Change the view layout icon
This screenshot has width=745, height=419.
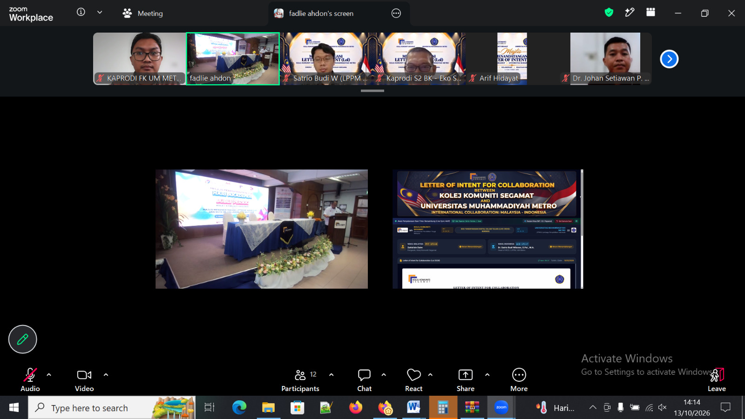tap(650, 13)
